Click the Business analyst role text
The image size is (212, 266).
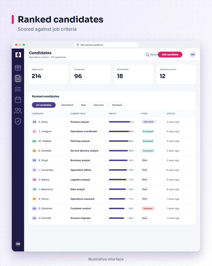(x=80, y=160)
